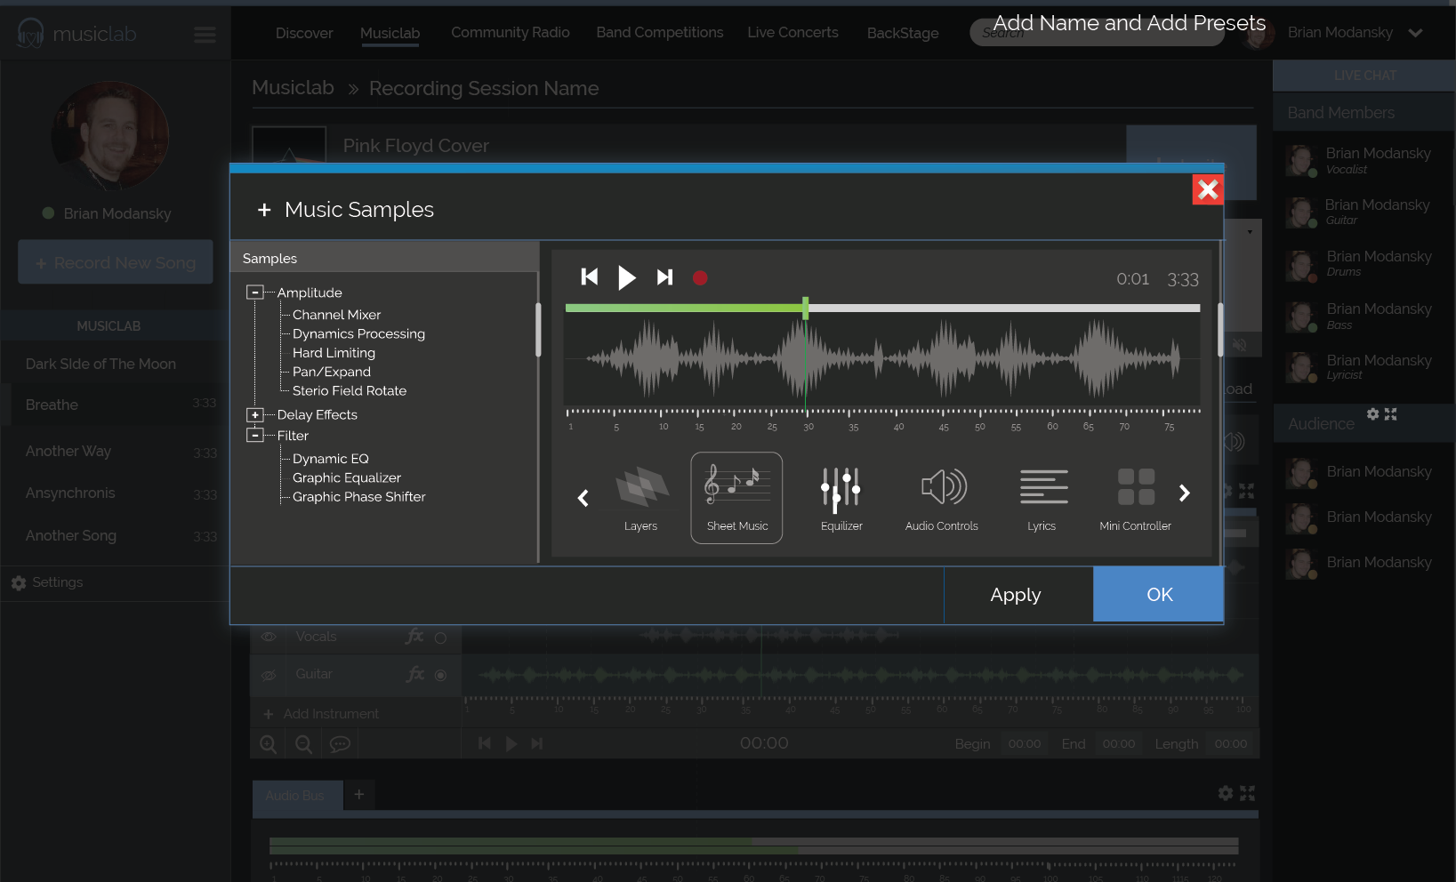Select Dynamic EQ filter
1456x882 pixels.
tap(330, 459)
